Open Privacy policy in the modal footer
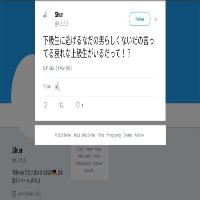Viewport: 200px width, 200px height. tap(114, 135)
